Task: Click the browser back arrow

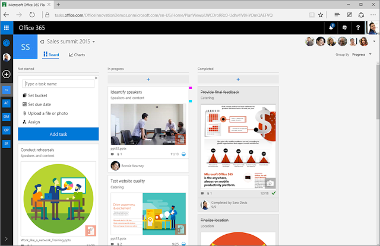Action: point(7,15)
